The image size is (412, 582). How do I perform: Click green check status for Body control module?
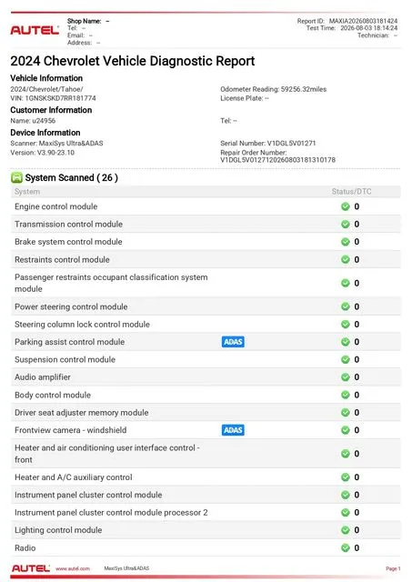point(346,395)
